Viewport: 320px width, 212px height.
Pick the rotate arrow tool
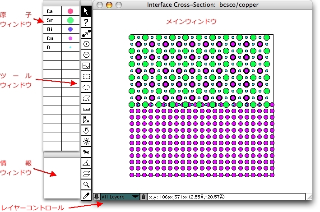86,130
